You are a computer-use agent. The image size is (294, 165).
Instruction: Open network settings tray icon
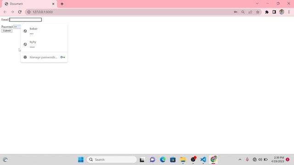254,159
